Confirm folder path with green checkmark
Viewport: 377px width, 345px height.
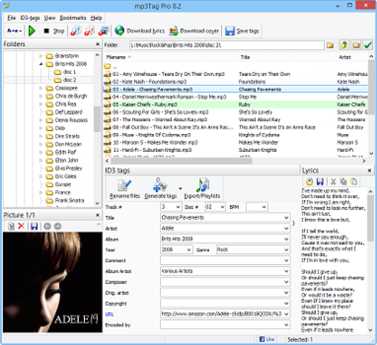368,45
